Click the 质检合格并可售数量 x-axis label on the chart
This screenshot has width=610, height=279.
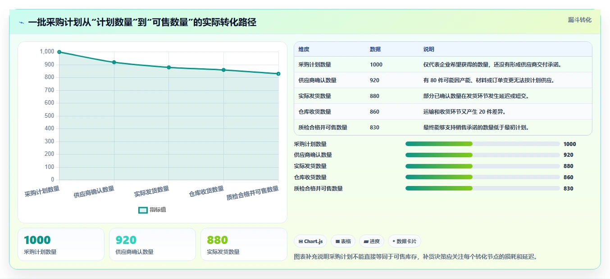tap(253, 193)
